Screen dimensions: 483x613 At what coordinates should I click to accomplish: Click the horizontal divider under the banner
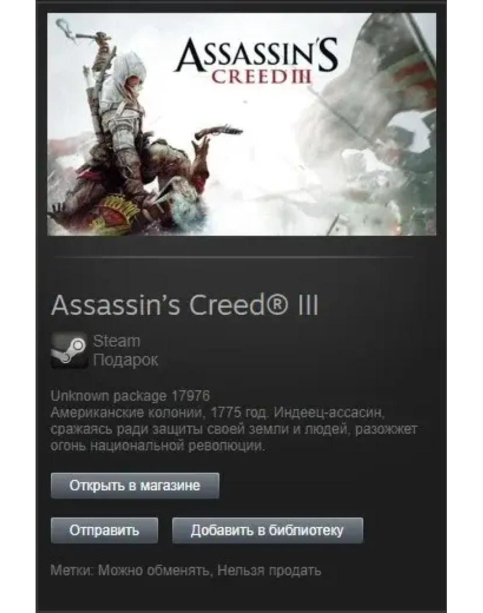(234, 257)
